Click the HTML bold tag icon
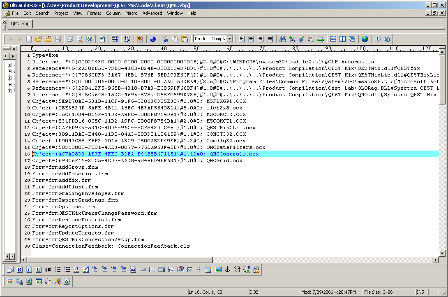 [20, 269]
